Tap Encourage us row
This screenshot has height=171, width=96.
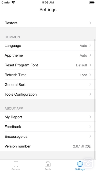[48, 136]
